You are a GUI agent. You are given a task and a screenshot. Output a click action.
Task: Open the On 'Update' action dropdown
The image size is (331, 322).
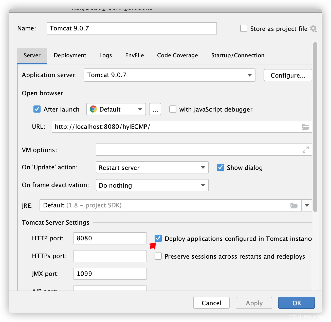(x=152, y=167)
